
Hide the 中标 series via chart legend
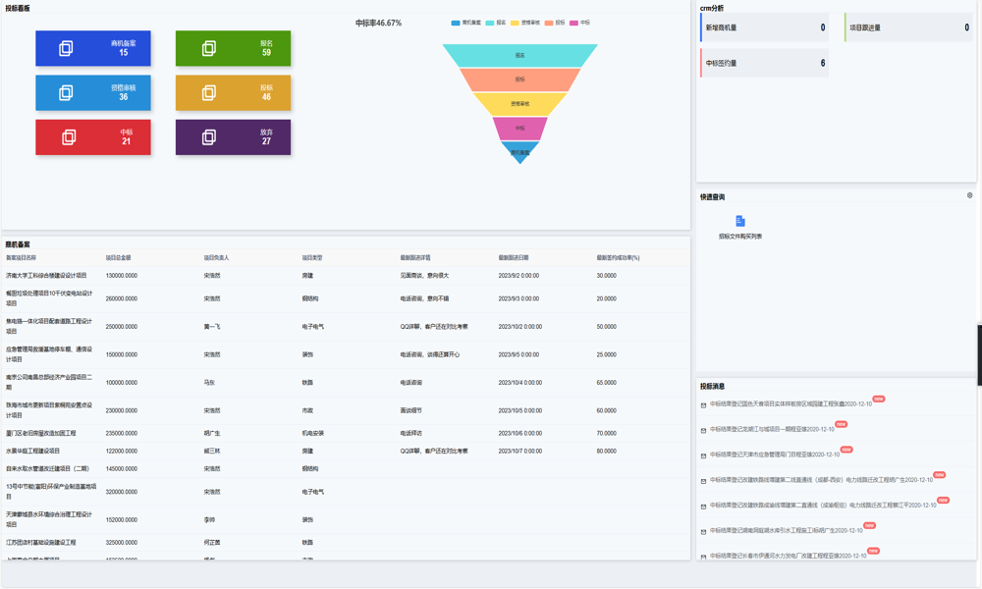pos(580,23)
